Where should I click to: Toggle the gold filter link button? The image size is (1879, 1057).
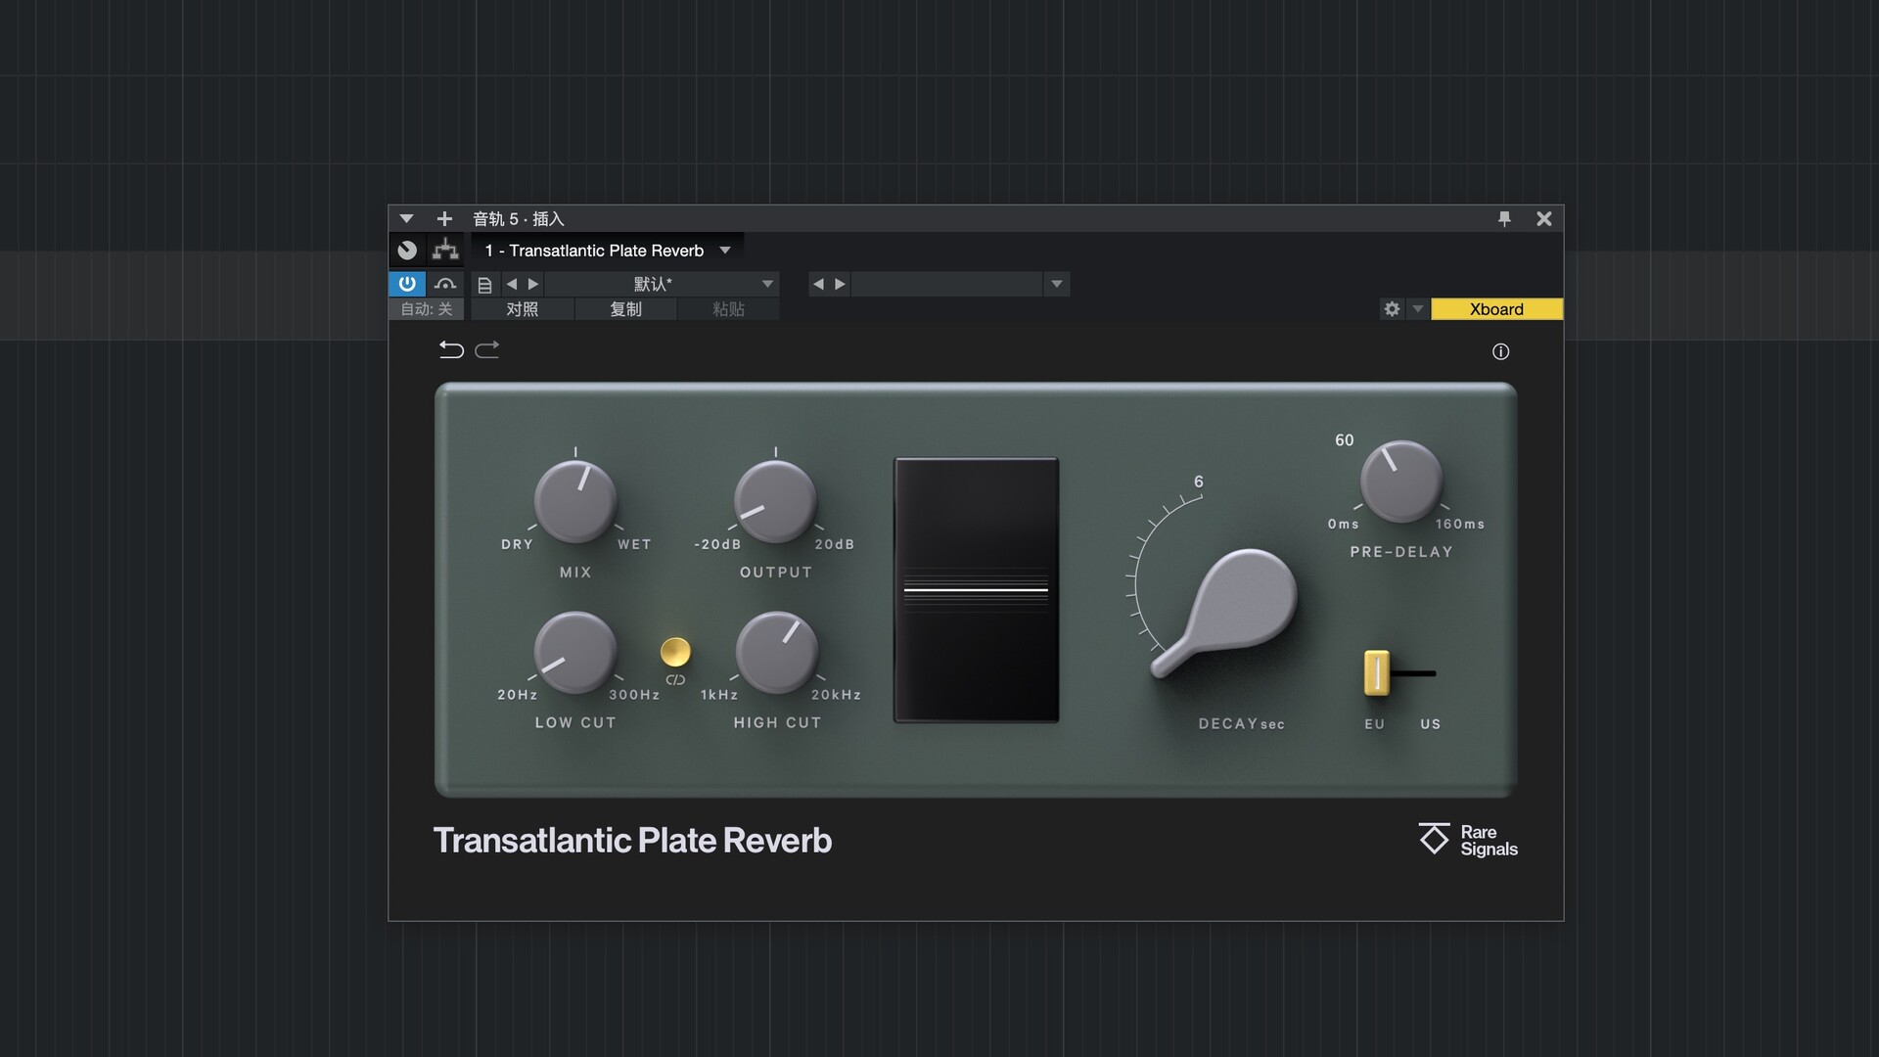[x=675, y=651]
